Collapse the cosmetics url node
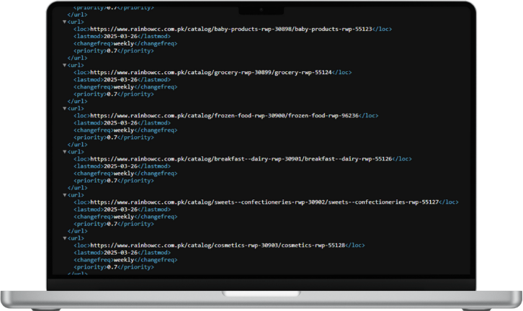This screenshot has height=311, width=523. point(64,238)
